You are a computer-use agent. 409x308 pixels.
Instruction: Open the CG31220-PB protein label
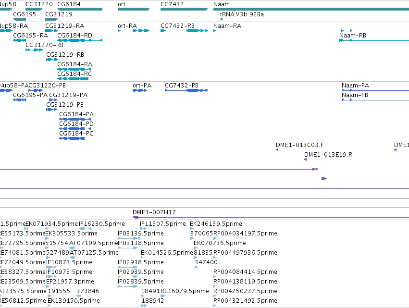pos(47,85)
